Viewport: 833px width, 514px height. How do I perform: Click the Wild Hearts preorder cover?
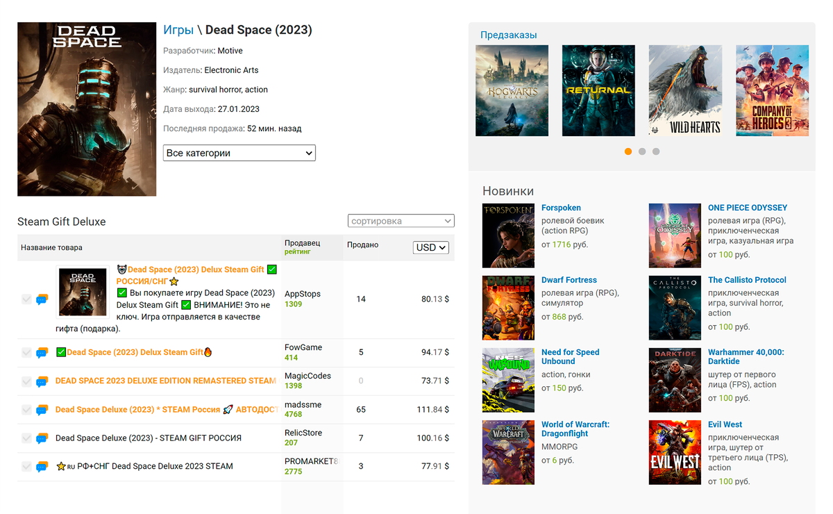(x=685, y=90)
